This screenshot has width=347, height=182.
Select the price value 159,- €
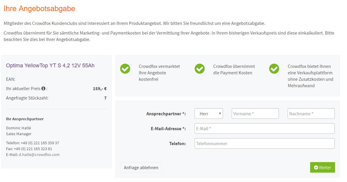pyautogui.click(x=99, y=89)
